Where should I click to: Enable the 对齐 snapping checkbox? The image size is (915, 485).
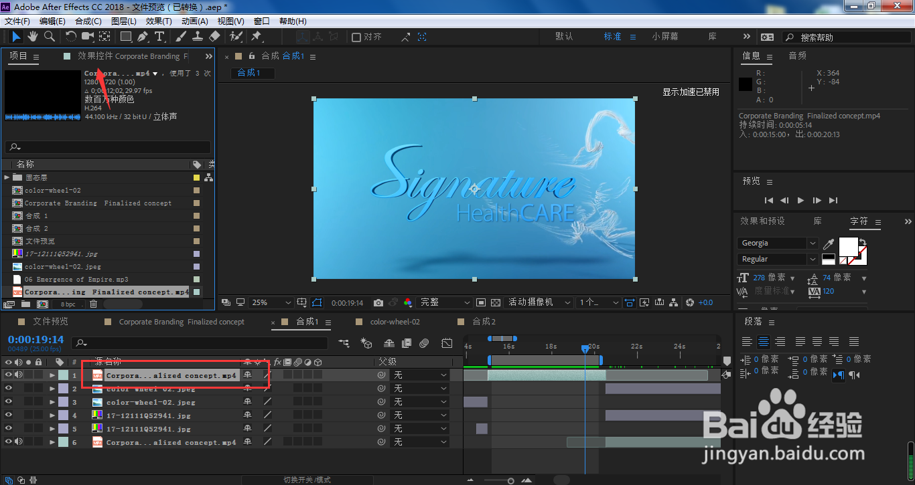(356, 37)
